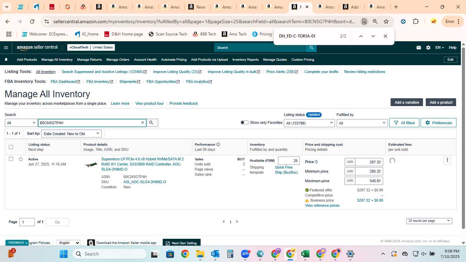Open the Listing status All (133799) dropdown
This screenshot has width=466, height=262.
[309, 123]
